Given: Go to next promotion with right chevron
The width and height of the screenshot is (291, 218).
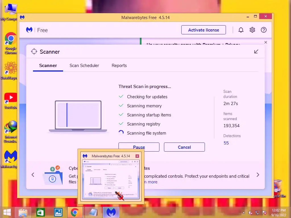Looking at the screenshot, I should (258, 175).
